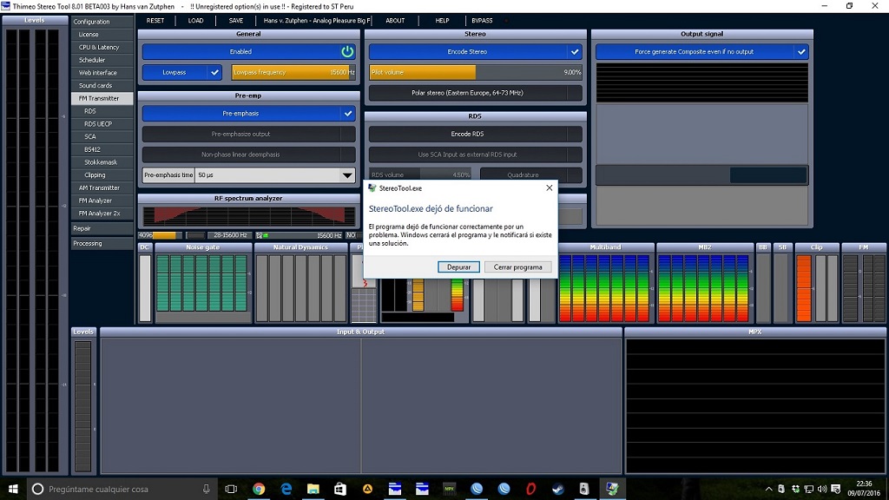Enable Non-phase linear deemphasis
This screenshot has height=500, width=889.
point(248,155)
